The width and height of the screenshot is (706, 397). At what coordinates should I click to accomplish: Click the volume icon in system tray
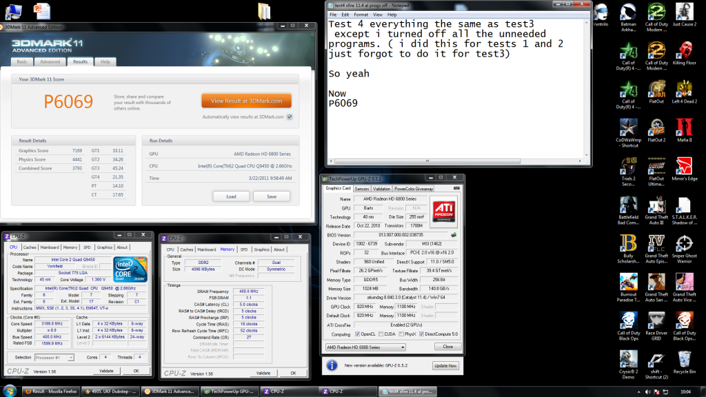[647, 391]
